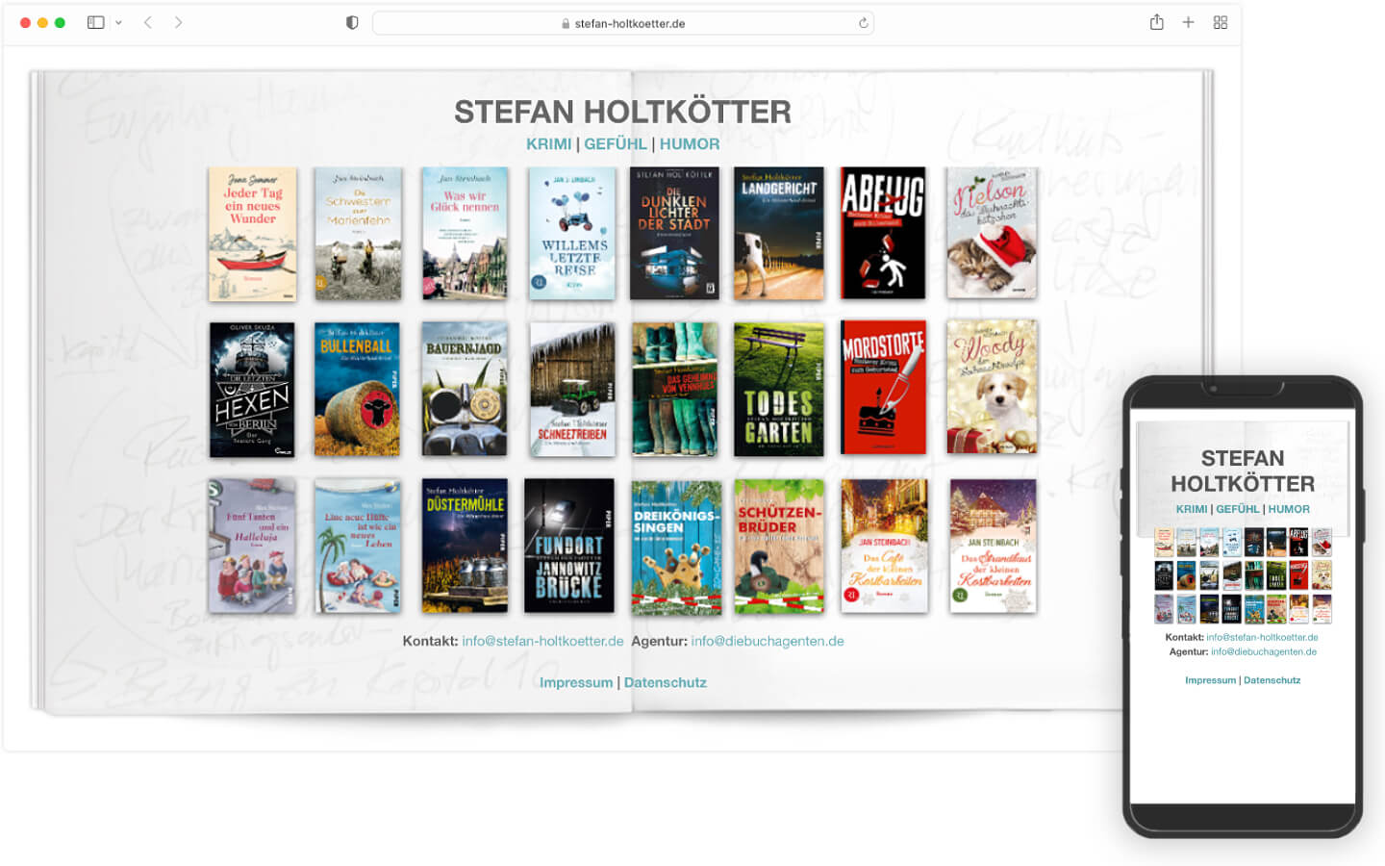Image resolution: width=1385 pixels, height=866 pixels.
Task: Open the info@stefan-holtkoetter.de email link
Action: click(x=542, y=641)
